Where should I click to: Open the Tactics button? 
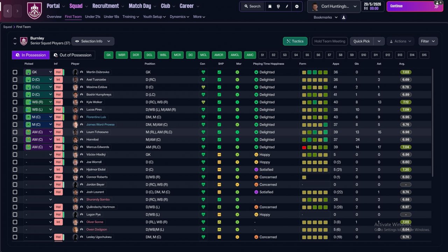click(295, 41)
